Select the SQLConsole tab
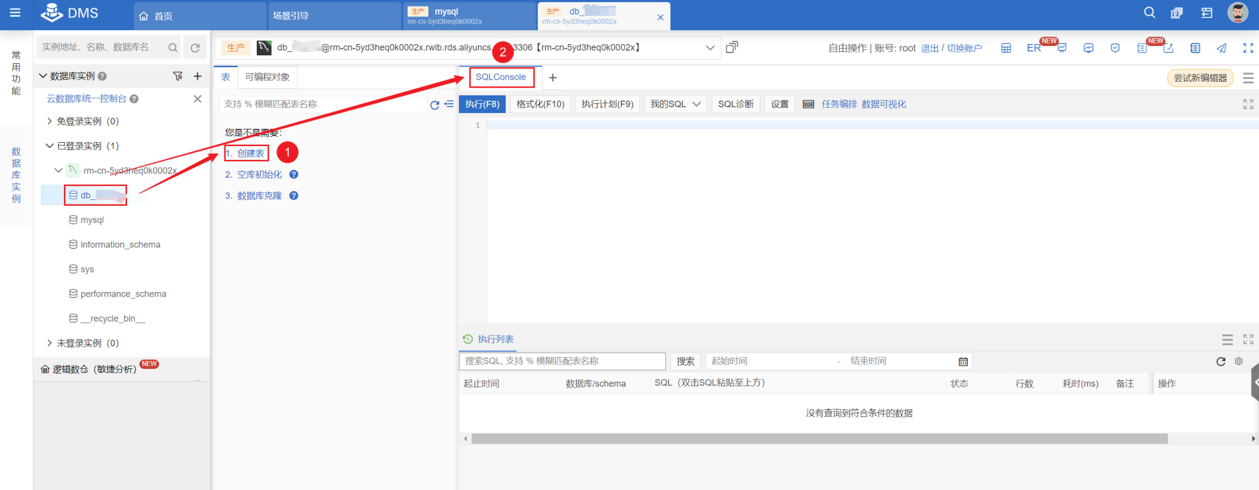The height and width of the screenshot is (490, 1259). (x=500, y=77)
